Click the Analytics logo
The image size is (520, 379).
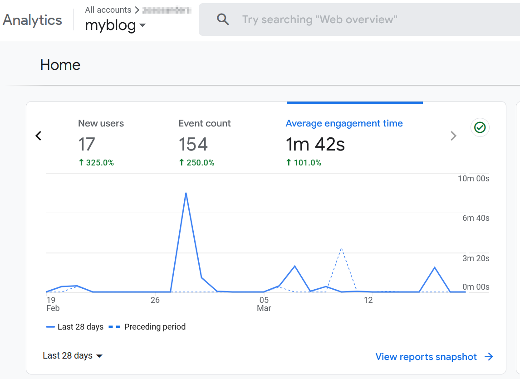tap(32, 19)
